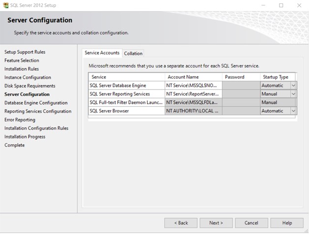Edit account name for SQL Server Reporting Services

click(194, 94)
